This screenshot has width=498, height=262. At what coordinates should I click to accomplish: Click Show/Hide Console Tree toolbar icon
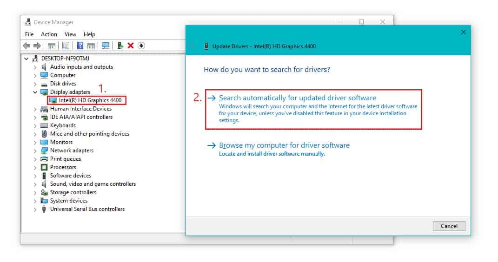(52, 46)
